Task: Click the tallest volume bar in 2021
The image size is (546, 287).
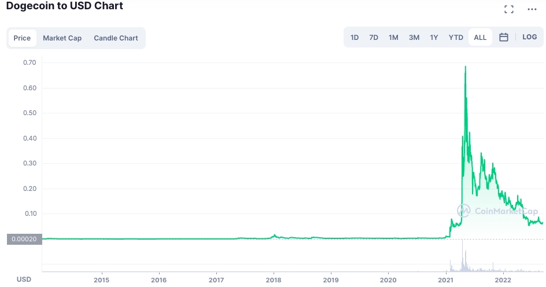Action: 463,255
